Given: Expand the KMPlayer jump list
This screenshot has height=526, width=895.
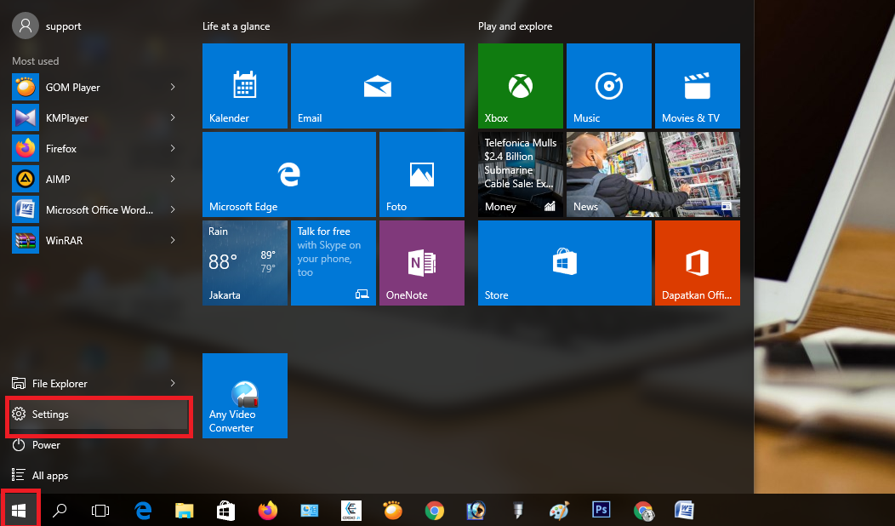Looking at the screenshot, I should [x=172, y=117].
